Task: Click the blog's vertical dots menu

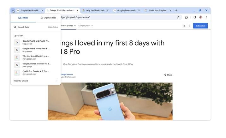Action: [x=189, y=26]
